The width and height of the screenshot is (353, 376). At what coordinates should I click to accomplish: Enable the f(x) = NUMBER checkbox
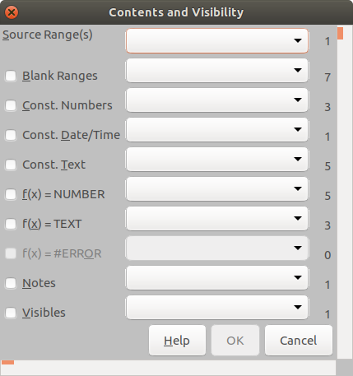click(x=11, y=194)
